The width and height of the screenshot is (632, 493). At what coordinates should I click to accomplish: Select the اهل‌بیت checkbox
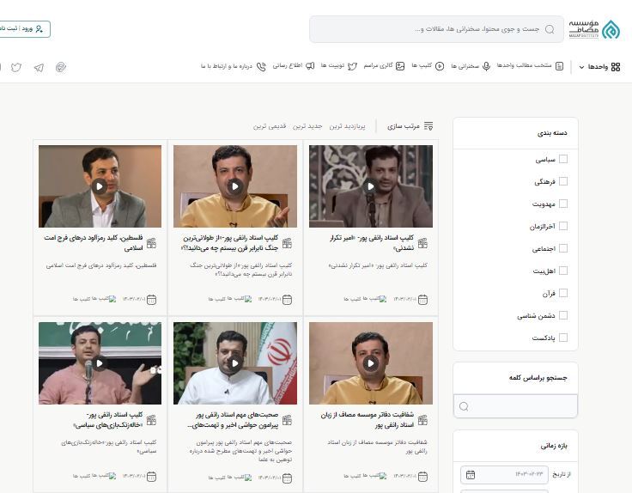(x=563, y=271)
